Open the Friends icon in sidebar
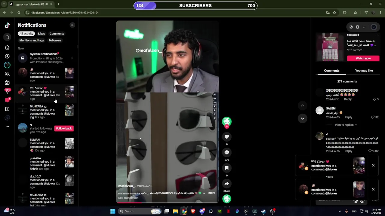The height and width of the screenshot is (216, 385). [x=7, y=74]
